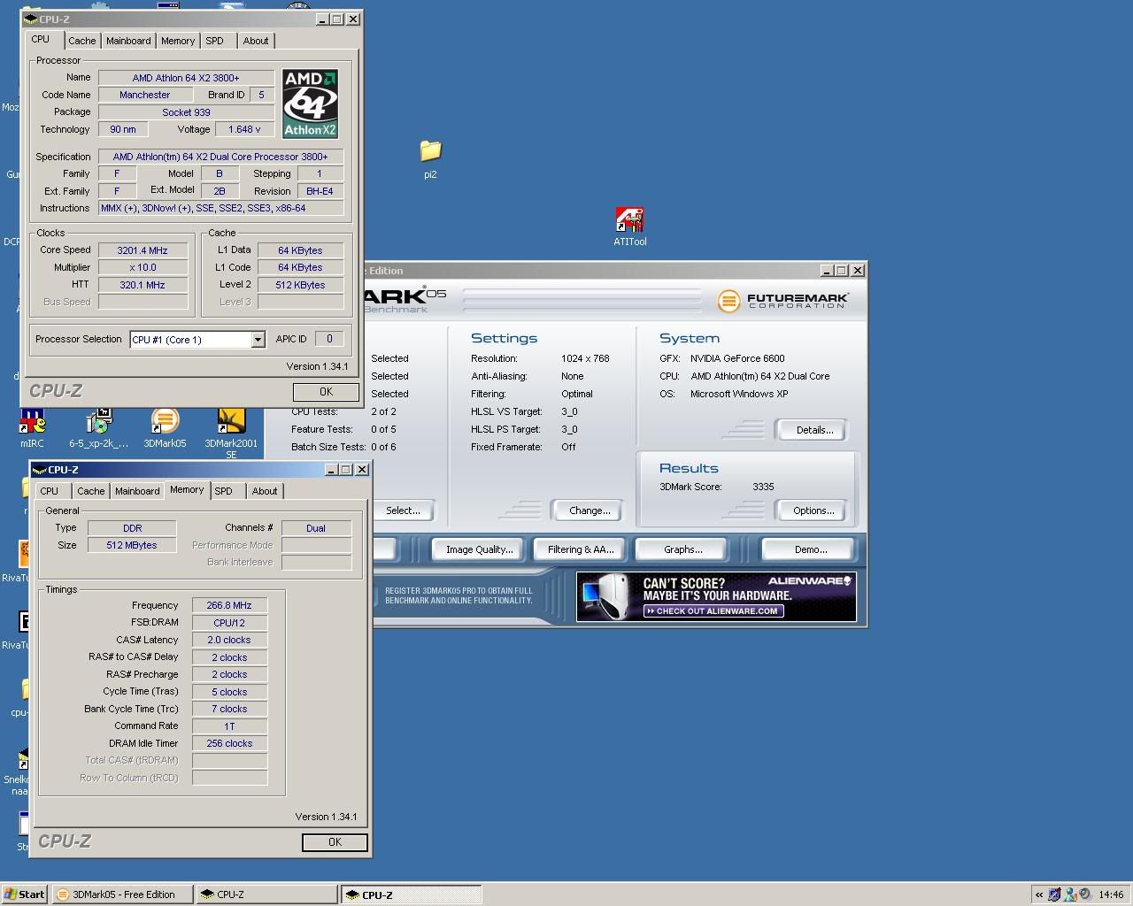This screenshot has width=1133, height=906.
Task: Click the 3DMark Score value 3335
Action: click(763, 487)
